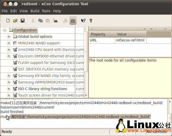Viewport: 172px width, 136px height.
Task: Open the File menu
Action: (x=4, y=11)
